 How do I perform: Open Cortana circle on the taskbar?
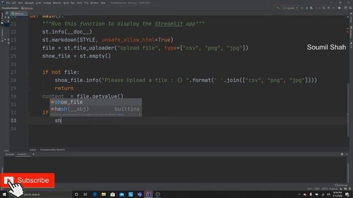[76, 194]
